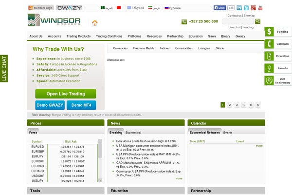Click the green phone icon
Image resolution: width=292 pixels, height=195 pixels.
[184, 21]
